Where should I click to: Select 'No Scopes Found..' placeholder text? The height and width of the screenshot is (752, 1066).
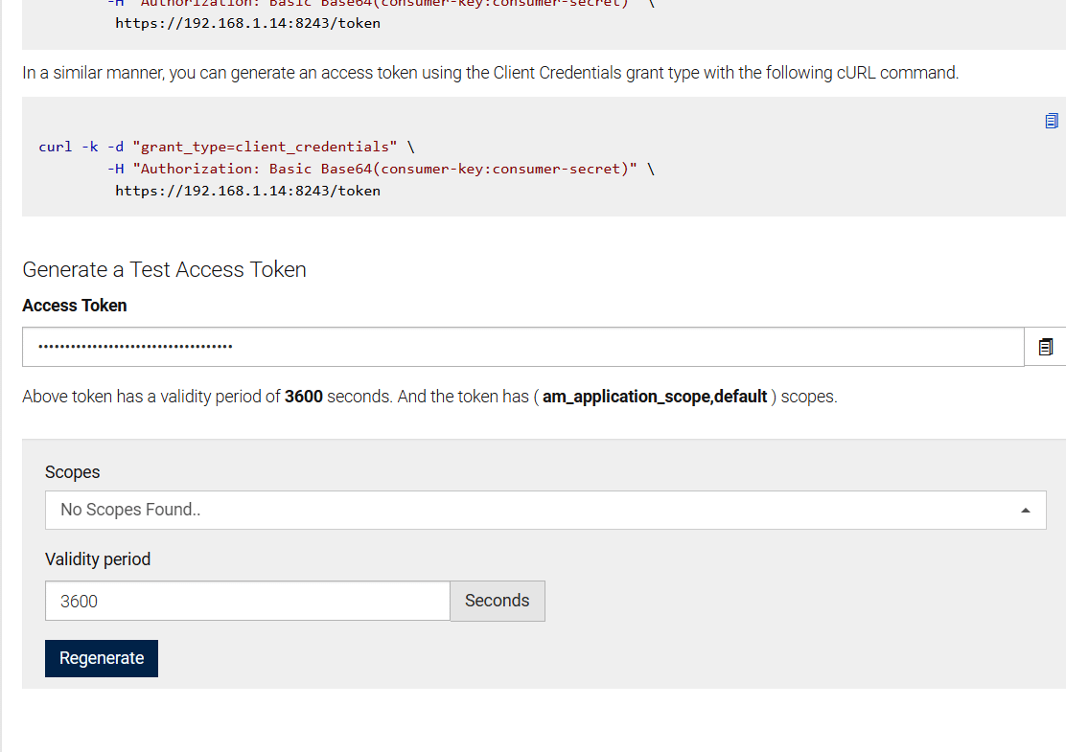pos(130,510)
